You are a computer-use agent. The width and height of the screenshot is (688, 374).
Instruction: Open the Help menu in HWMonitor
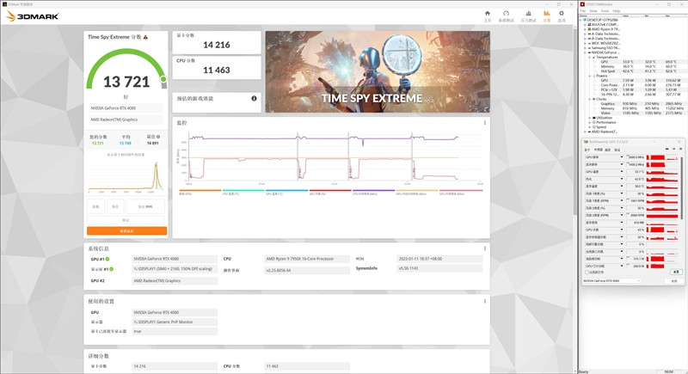617,10
